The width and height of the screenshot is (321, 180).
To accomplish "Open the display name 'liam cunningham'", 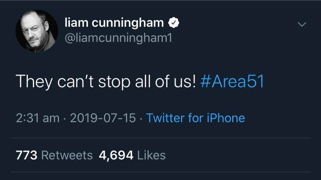I will click(114, 23).
